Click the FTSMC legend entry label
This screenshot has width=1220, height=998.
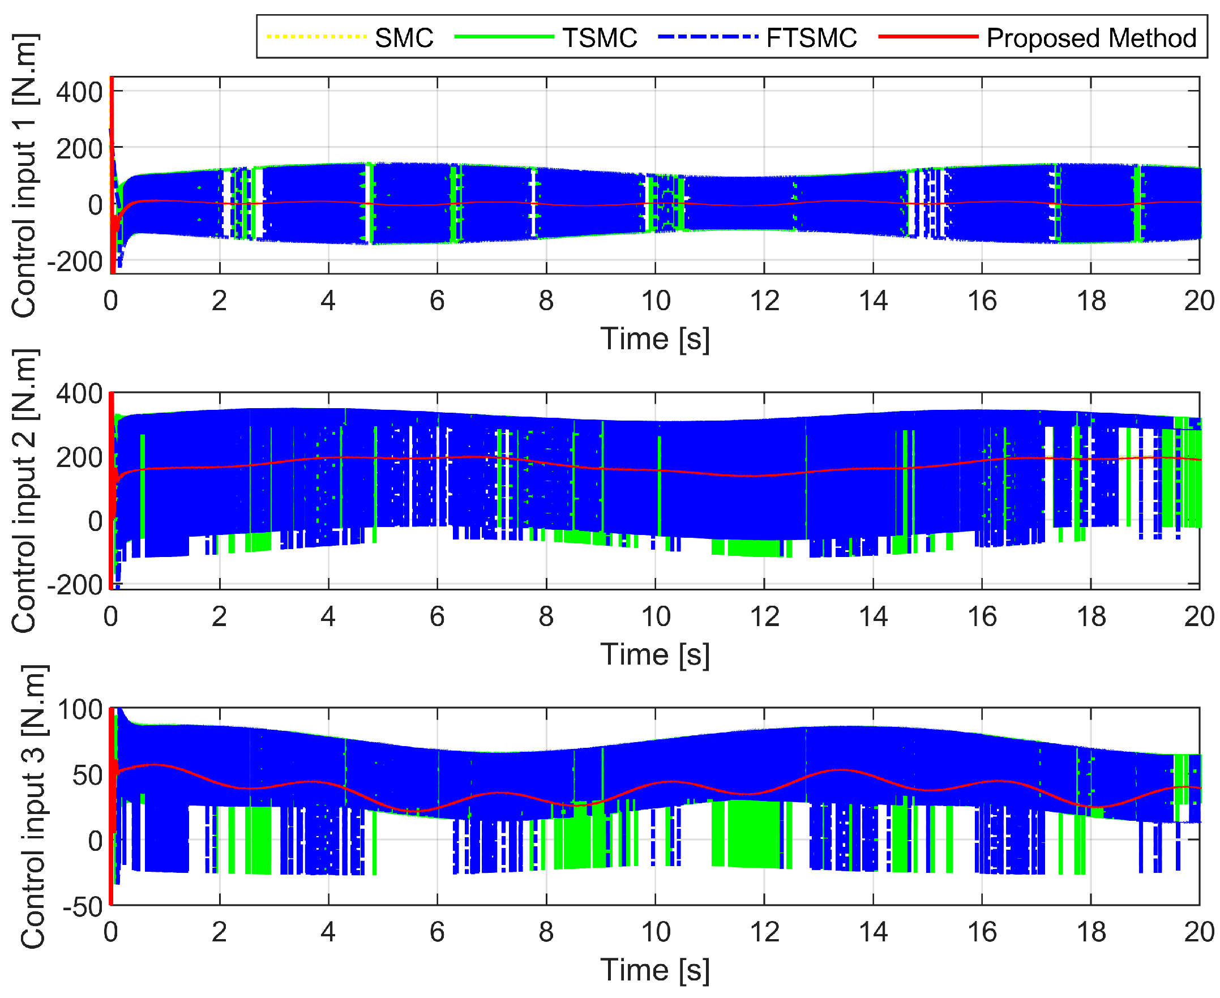pyautogui.click(x=811, y=38)
